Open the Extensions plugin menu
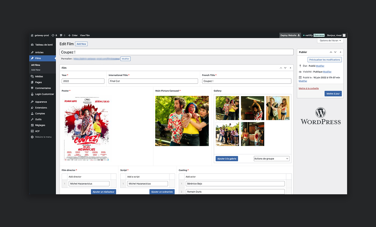The width and height of the screenshot is (376, 227). pyautogui.click(x=41, y=108)
